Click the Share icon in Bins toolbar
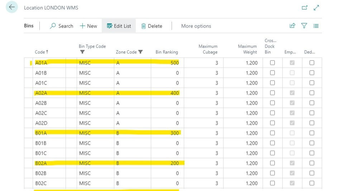The width and height of the screenshot is (340, 191). pos(292,26)
